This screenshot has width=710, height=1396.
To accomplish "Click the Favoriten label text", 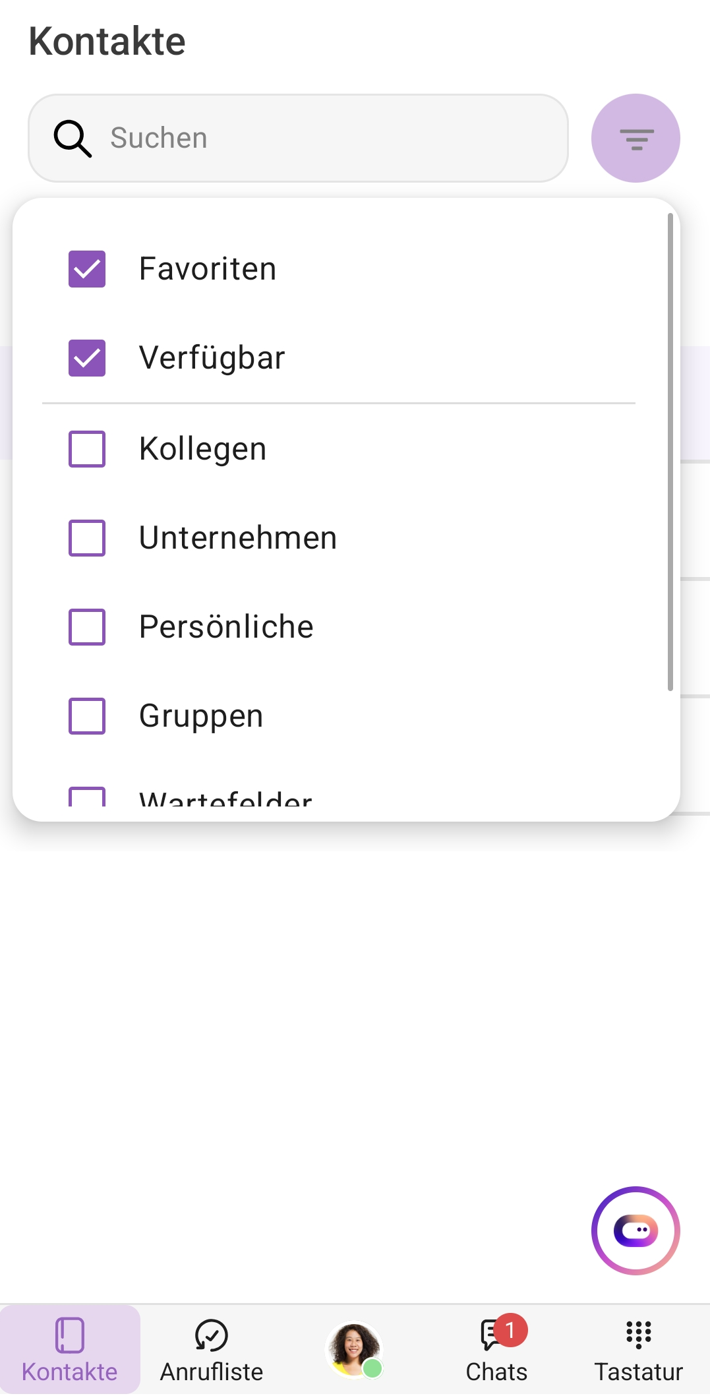I will [x=208, y=269].
